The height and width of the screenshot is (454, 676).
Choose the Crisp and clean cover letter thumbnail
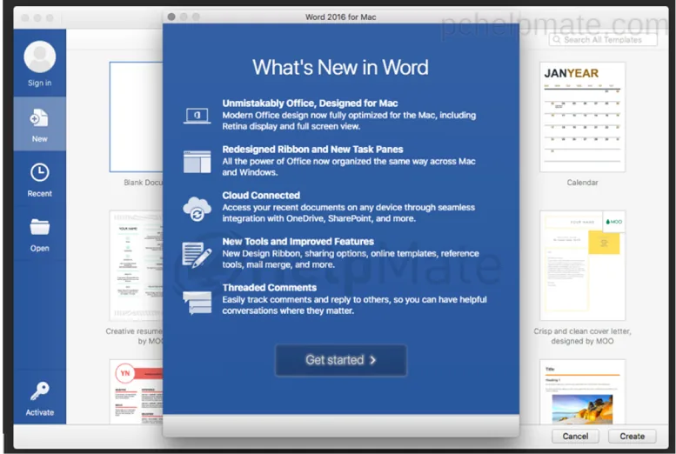coord(582,265)
